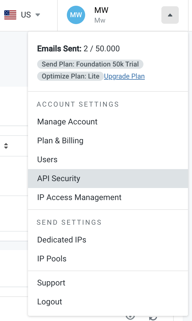Click Send Plan: Foundation 50k Trial badge
The width and height of the screenshot is (192, 321).
pyautogui.click(x=90, y=64)
